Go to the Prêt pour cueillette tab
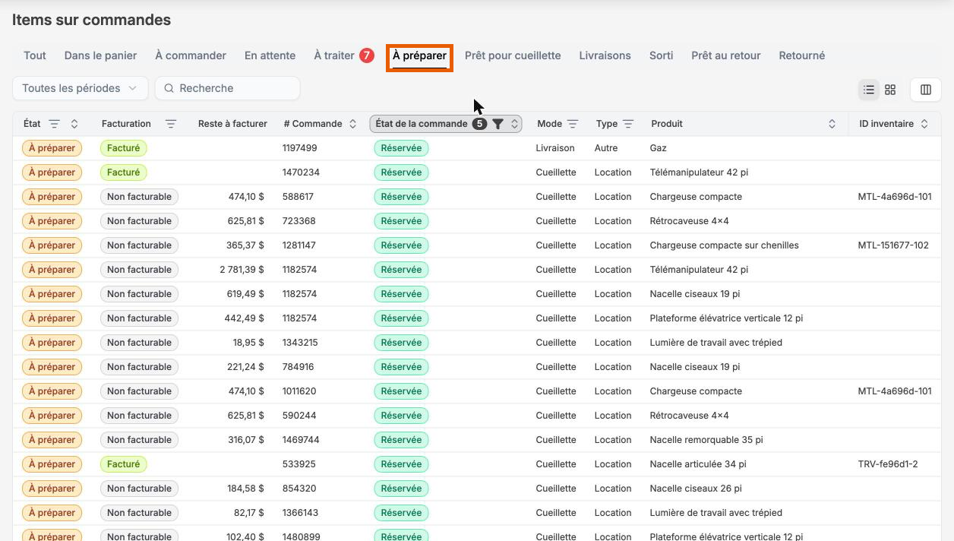Screen dimensions: 954x541 point(513,55)
